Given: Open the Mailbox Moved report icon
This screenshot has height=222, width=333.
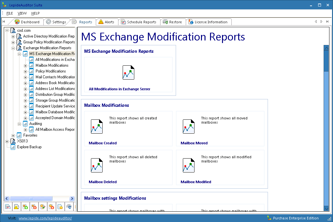Looking at the screenshot, I should coord(189,127).
